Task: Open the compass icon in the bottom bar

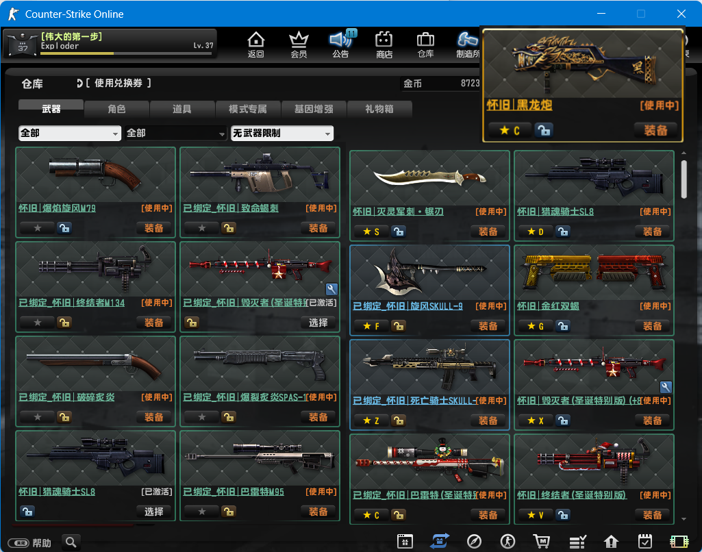Action: click(x=474, y=541)
